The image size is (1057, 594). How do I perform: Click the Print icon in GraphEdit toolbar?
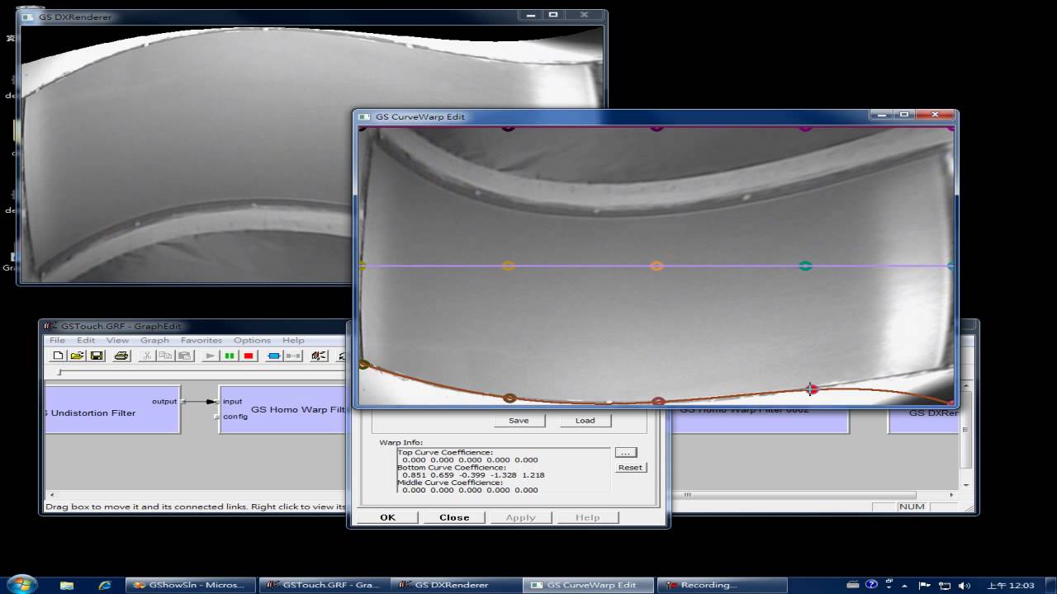tap(121, 356)
